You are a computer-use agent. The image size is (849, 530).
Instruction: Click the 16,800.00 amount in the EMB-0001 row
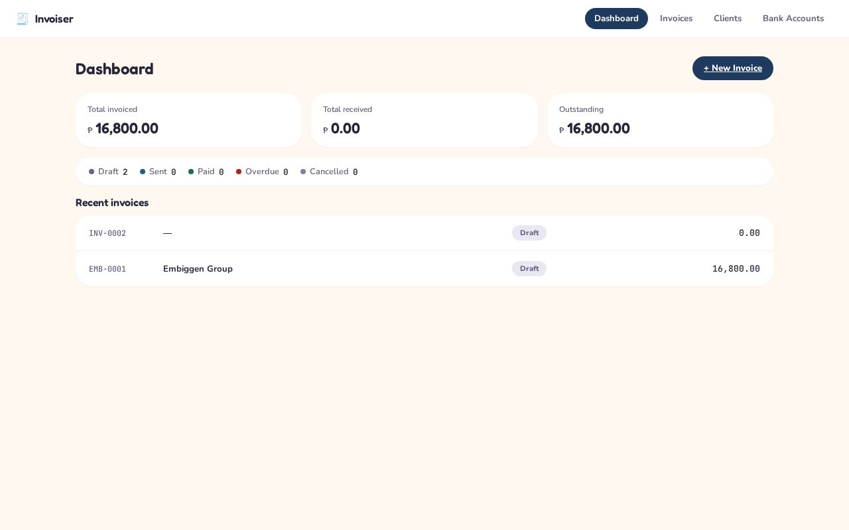click(736, 269)
